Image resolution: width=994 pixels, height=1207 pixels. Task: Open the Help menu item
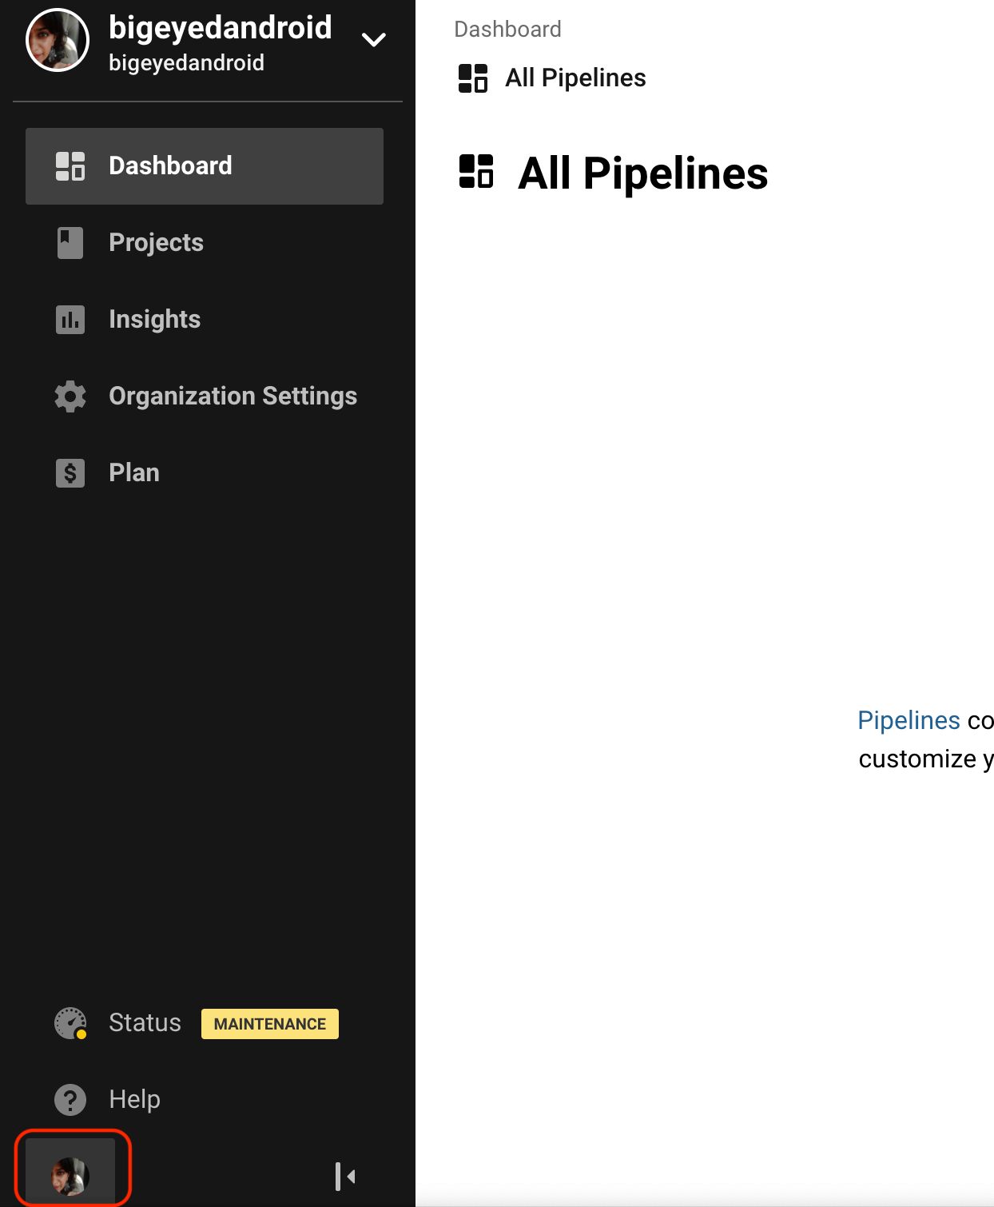pos(134,1100)
